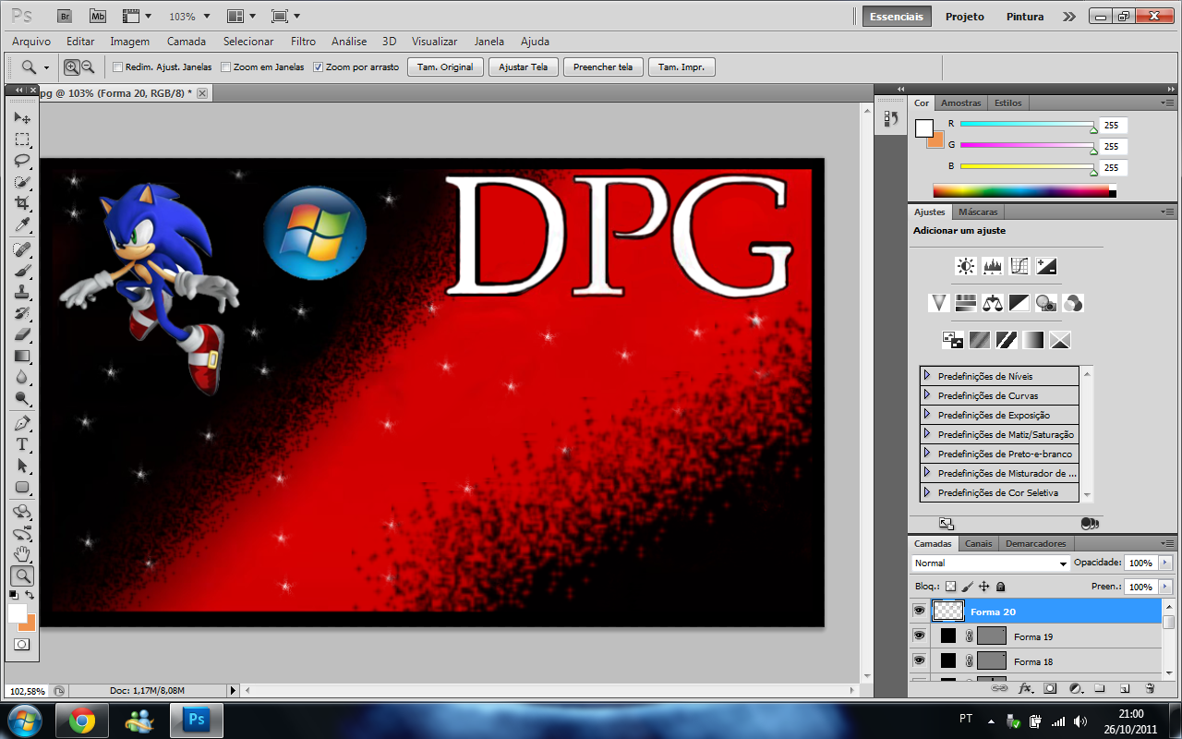Add a Levels adjustment
This screenshot has width=1182, height=739.
click(993, 266)
